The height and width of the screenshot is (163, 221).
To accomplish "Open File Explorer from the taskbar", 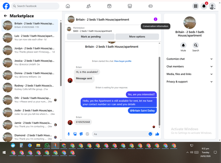I will [x=38, y=146].
